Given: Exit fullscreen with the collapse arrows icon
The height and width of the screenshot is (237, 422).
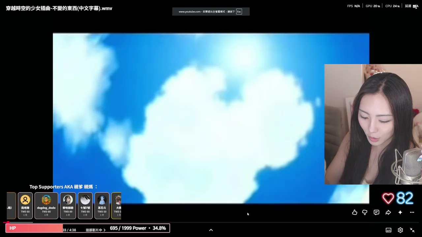Looking at the screenshot, I should coord(412,230).
